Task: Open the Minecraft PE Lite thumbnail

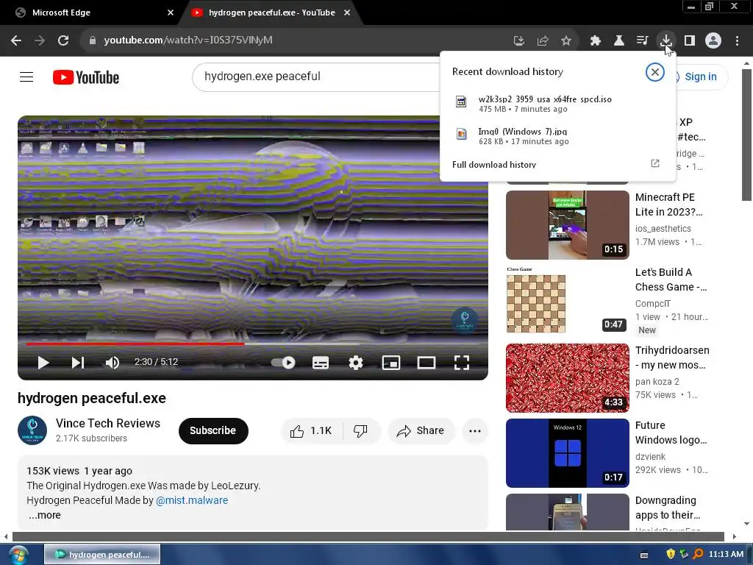Action: point(567,225)
